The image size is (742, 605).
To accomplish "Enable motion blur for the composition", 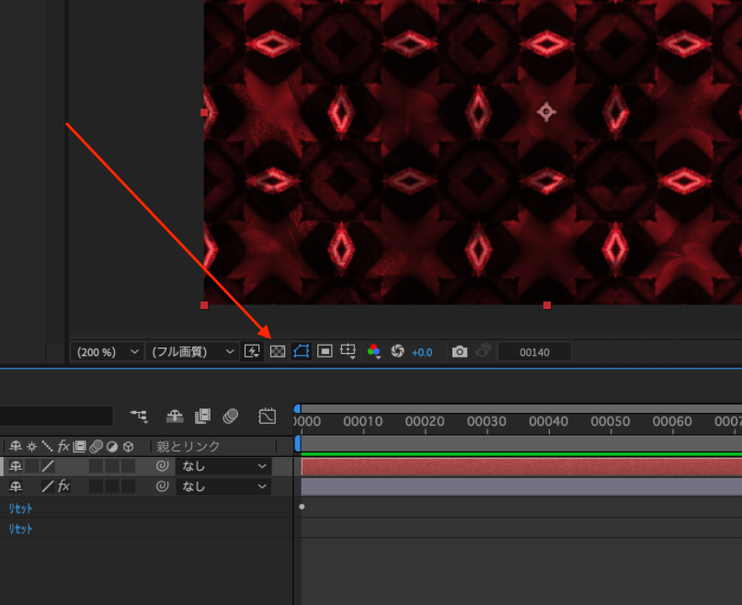I will click(x=230, y=417).
